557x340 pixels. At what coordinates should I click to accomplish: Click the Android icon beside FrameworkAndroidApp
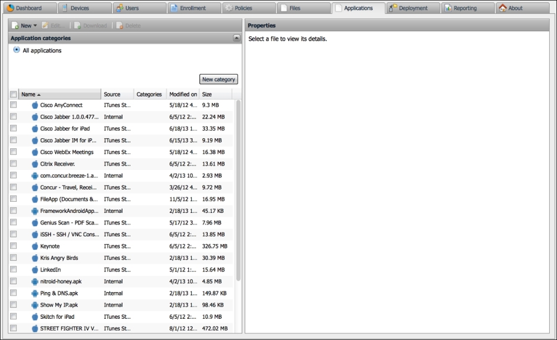[x=35, y=211]
